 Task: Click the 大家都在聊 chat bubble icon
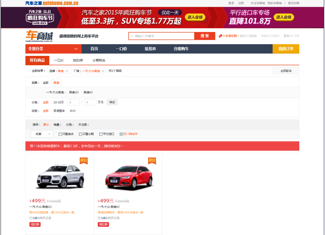[221, 36]
